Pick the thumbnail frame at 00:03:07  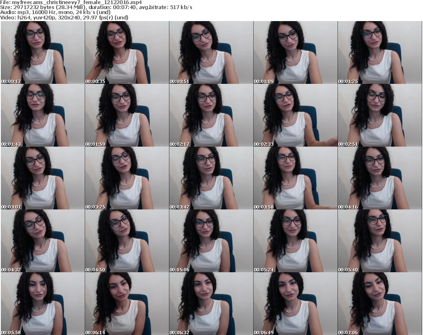[x=43, y=178]
